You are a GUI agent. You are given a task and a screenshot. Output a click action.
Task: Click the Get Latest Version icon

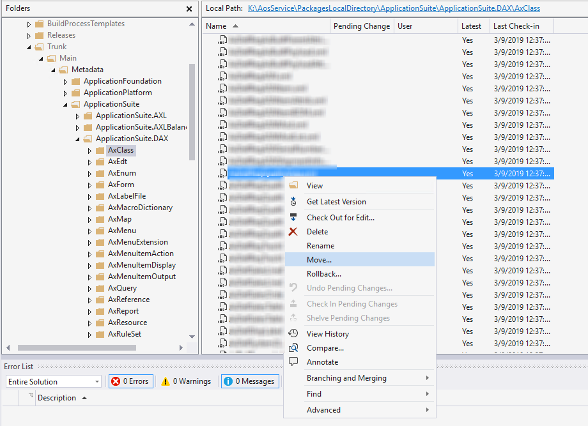tap(293, 202)
